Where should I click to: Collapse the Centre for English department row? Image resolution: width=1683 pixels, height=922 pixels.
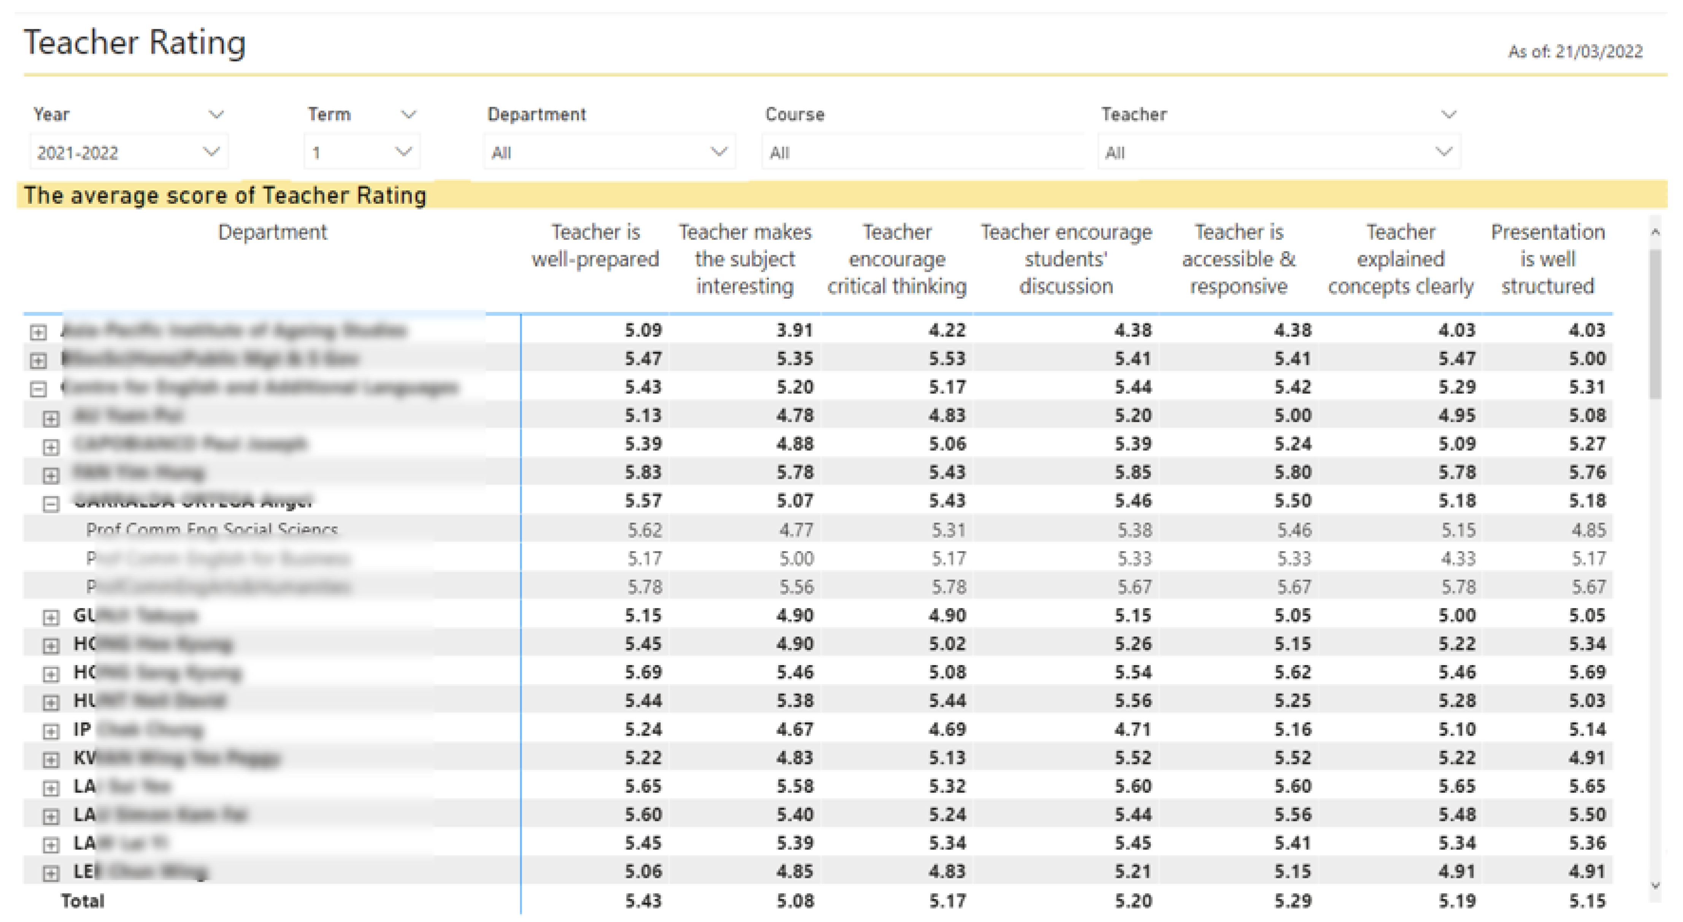38,389
